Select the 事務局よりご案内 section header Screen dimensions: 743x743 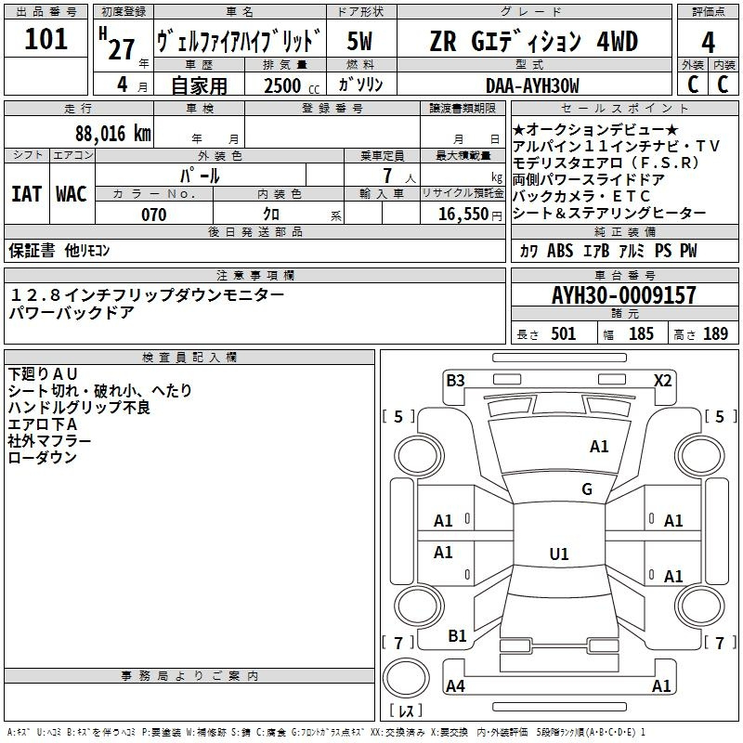[x=189, y=676]
